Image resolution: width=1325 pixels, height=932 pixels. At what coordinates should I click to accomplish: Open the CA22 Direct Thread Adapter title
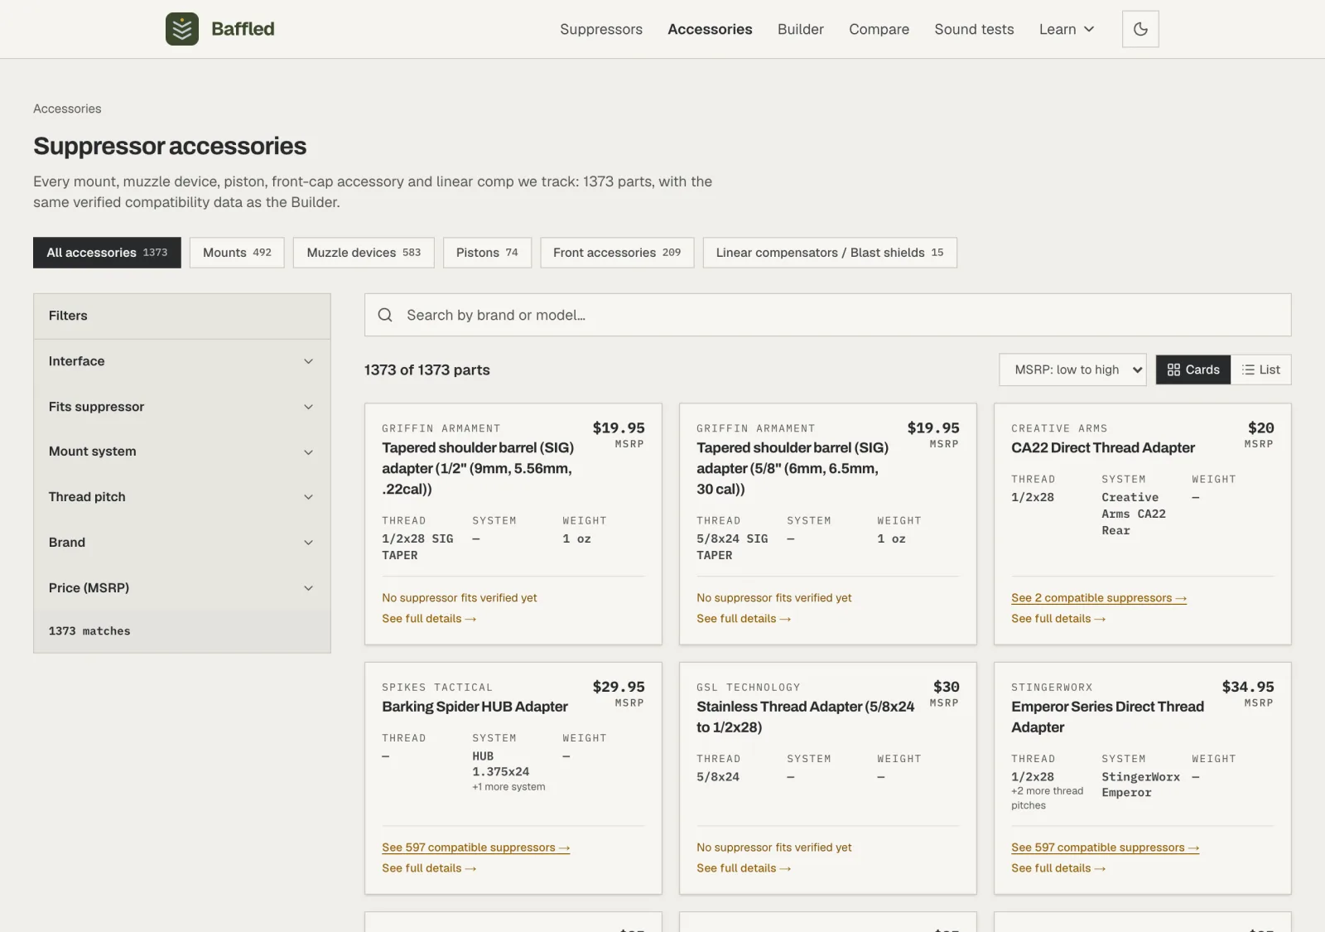[1103, 447]
